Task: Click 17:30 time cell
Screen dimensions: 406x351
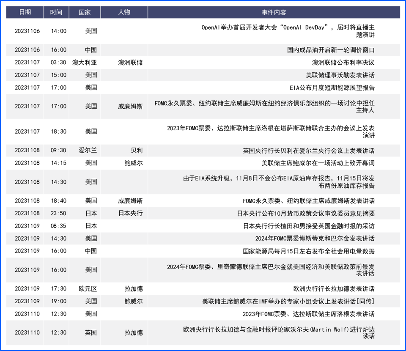Action: (x=58, y=289)
